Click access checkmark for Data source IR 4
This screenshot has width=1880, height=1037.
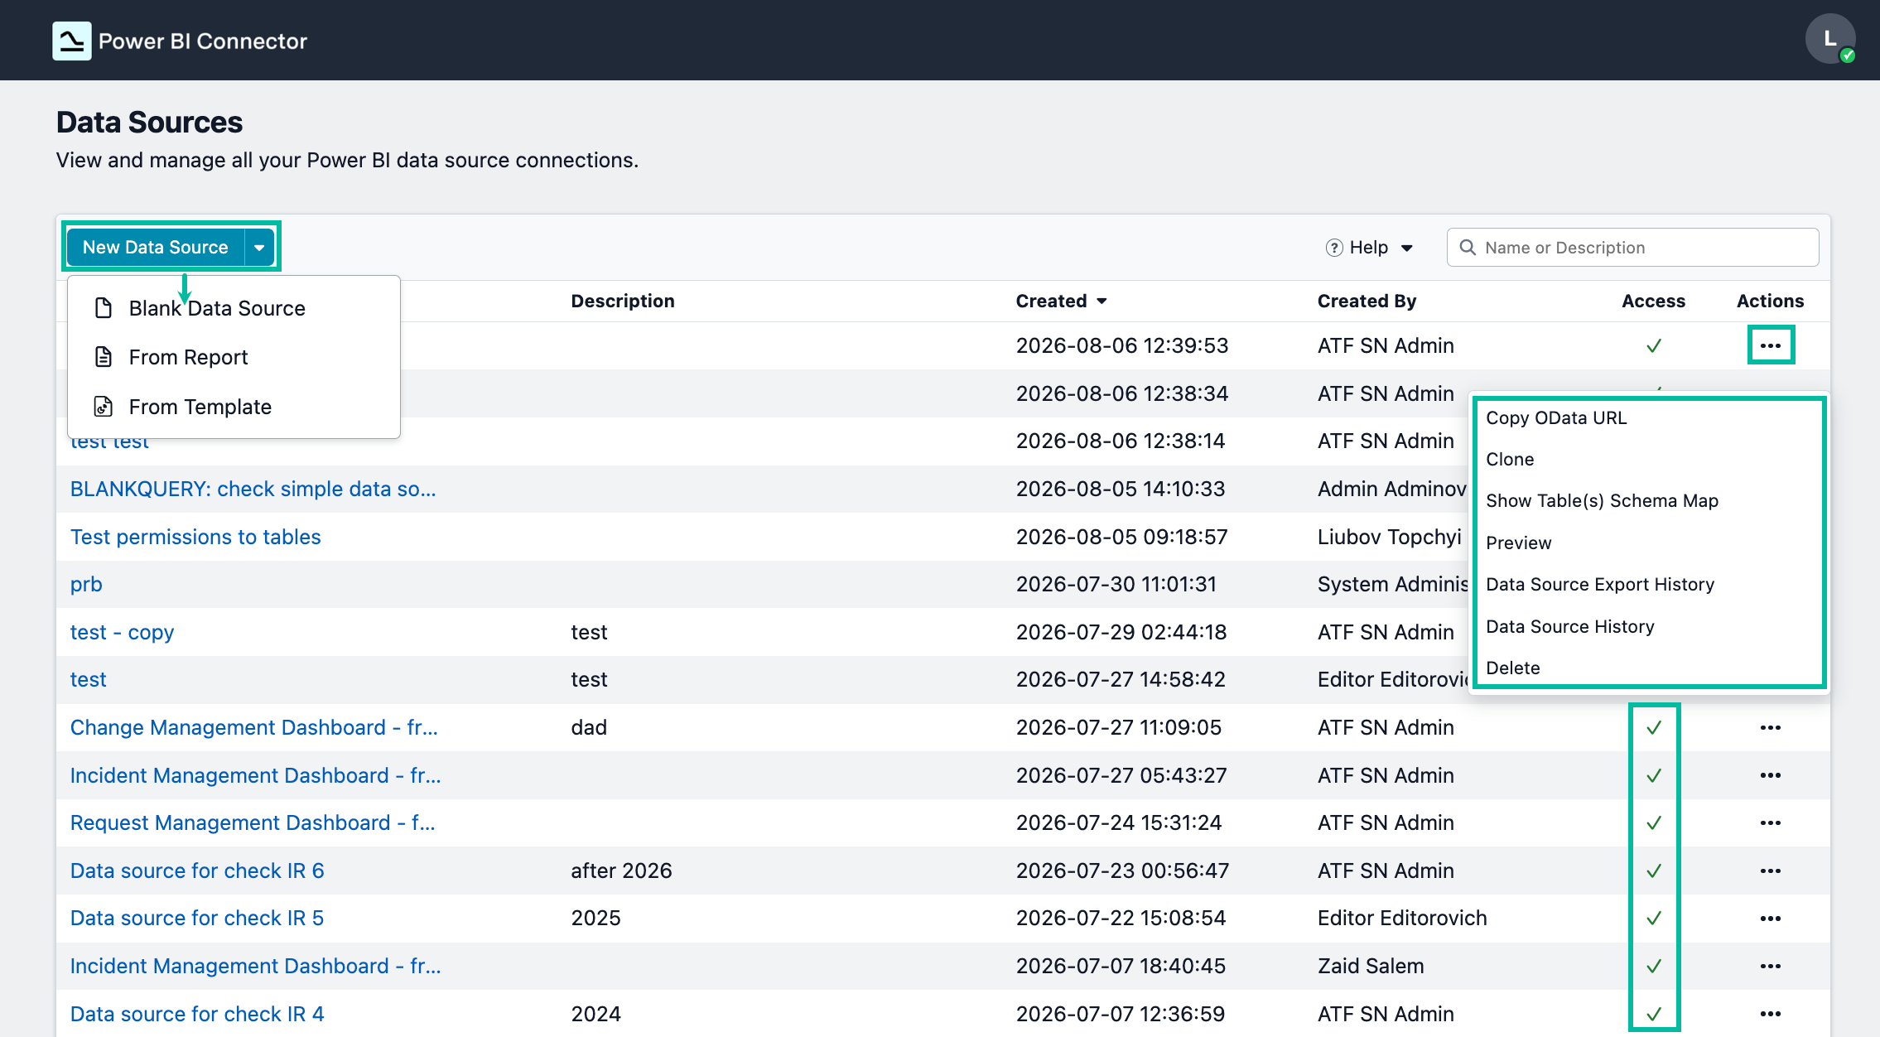click(x=1654, y=1014)
